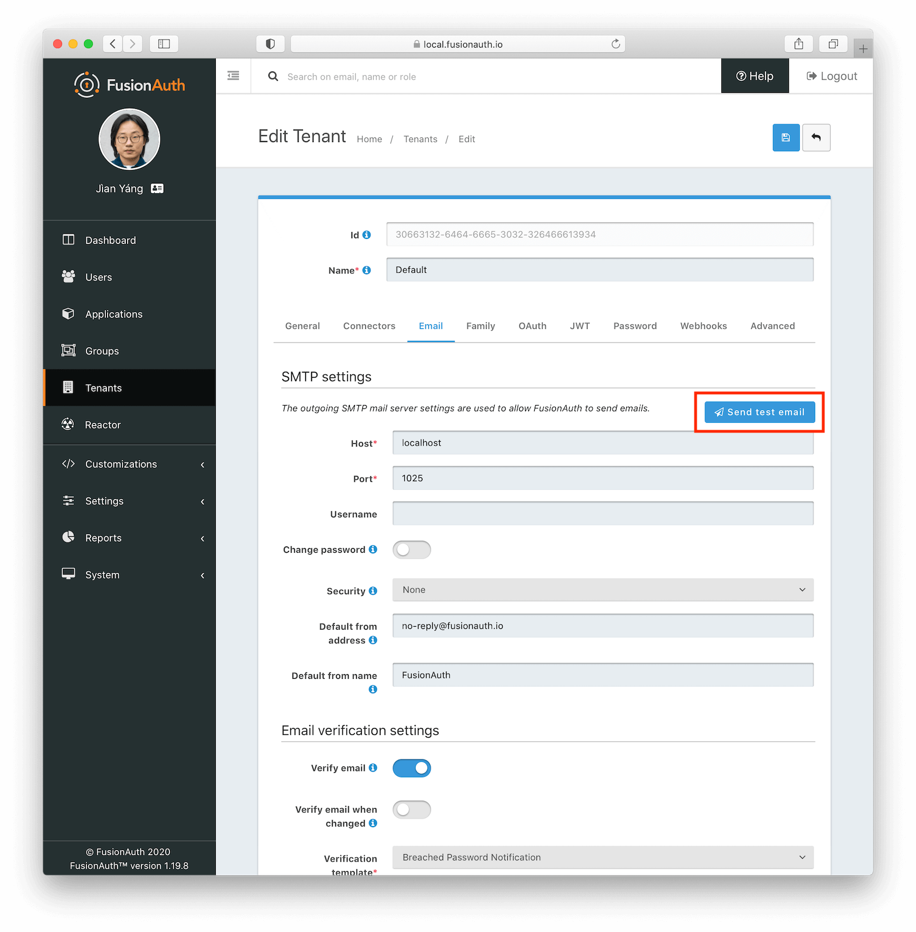The image size is (916, 932).
Task: Click the Dashboard icon in the sidebar
Action: [x=68, y=239]
